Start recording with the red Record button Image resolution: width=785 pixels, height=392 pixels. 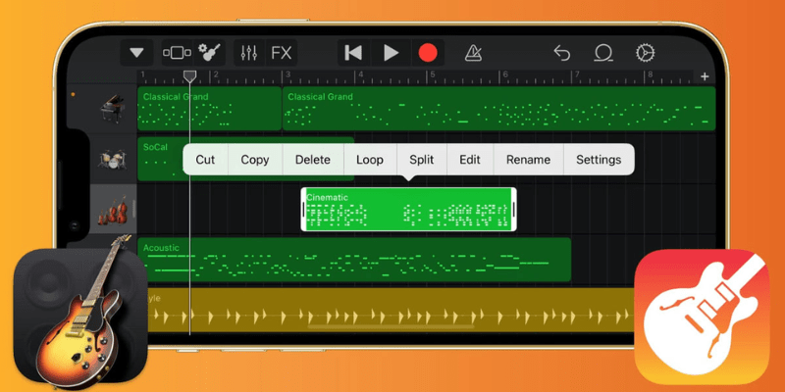(x=428, y=53)
